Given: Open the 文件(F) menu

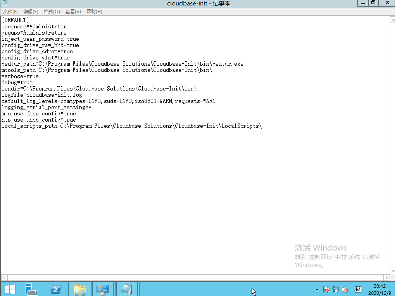Looking at the screenshot, I should coord(10,12).
